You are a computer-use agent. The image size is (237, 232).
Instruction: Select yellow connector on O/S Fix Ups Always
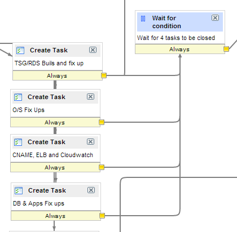point(102,122)
